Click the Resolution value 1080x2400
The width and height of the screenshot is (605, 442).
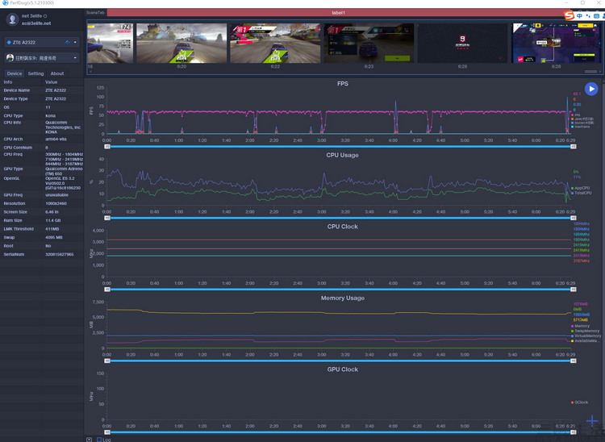[56, 203]
